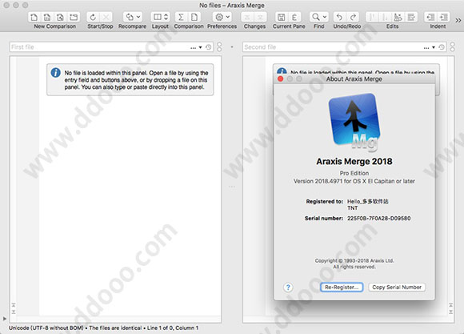
Task: Click the Layout up-down stepper arrows
Action: pos(166,17)
